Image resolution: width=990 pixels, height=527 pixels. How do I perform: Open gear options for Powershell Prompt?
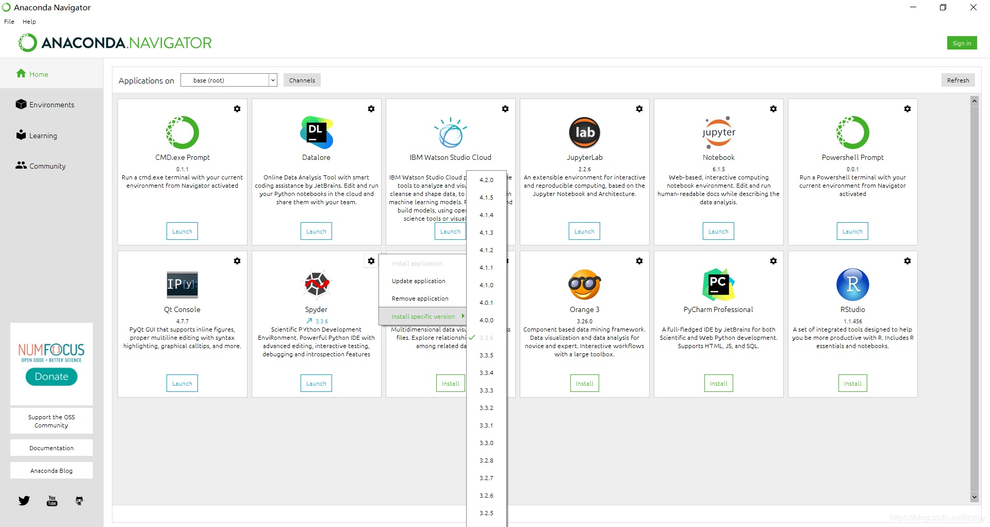point(907,109)
